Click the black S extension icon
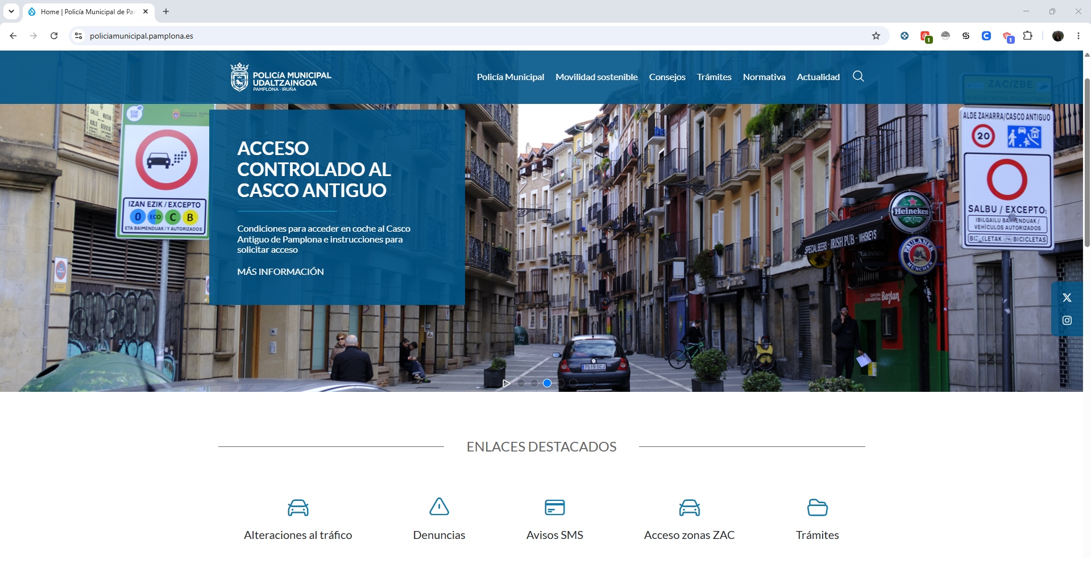The image size is (1091, 577). coord(965,36)
